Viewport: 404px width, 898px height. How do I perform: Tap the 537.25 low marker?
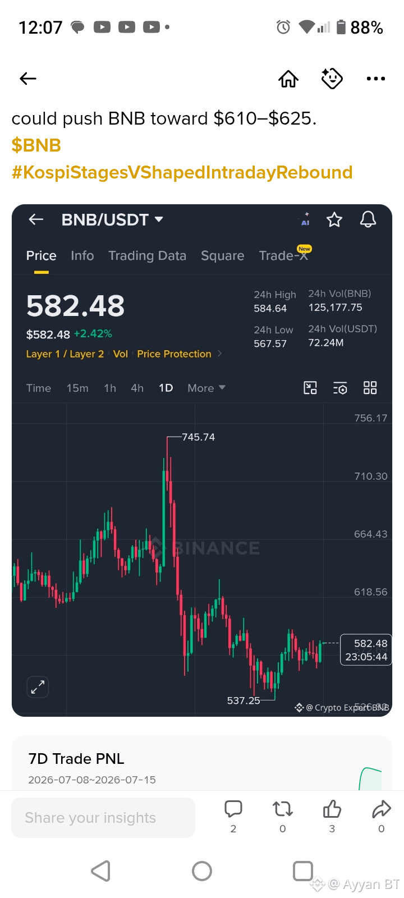point(244,700)
